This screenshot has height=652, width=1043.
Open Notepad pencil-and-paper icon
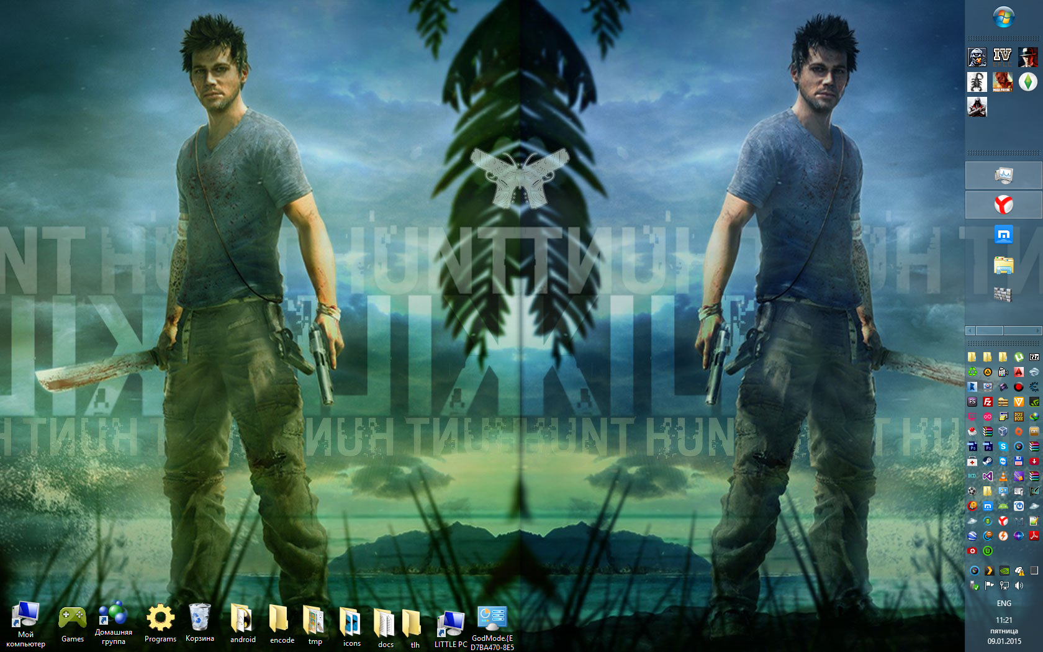coord(1034,521)
